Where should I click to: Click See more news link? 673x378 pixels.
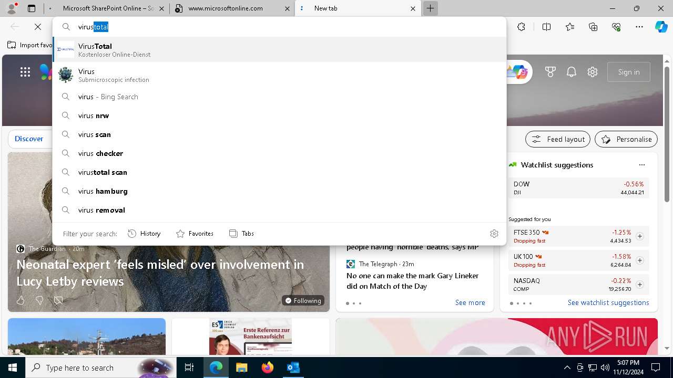(470, 303)
